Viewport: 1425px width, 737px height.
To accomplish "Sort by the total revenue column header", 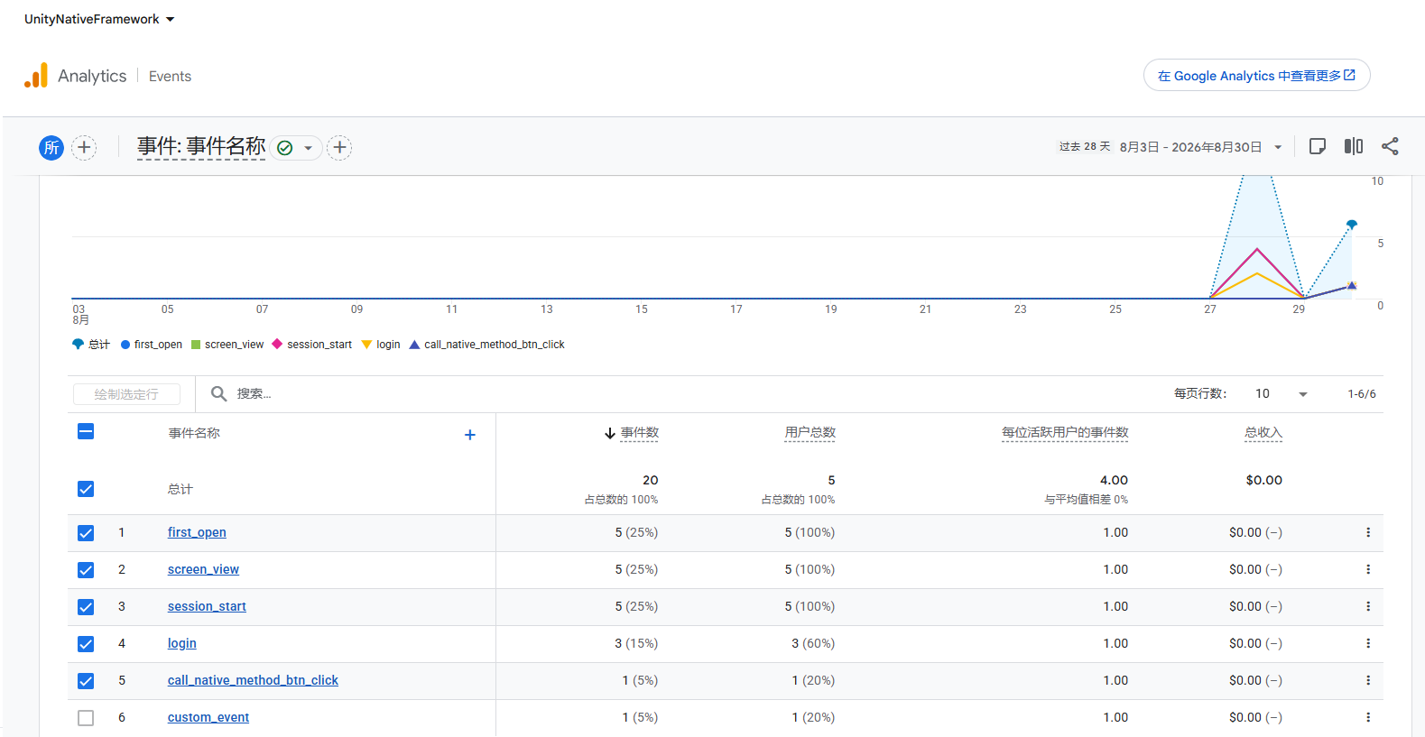I will (x=1263, y=433).
